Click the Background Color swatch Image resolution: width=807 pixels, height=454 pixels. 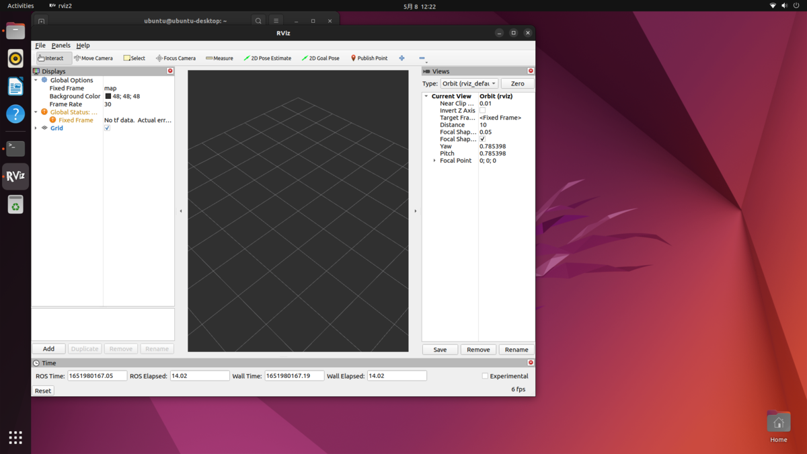pyautogui.click(x=108, y=96)
